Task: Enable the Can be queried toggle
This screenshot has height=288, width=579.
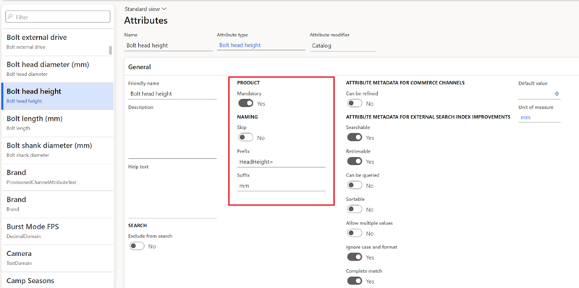Action: click(355, 185)
